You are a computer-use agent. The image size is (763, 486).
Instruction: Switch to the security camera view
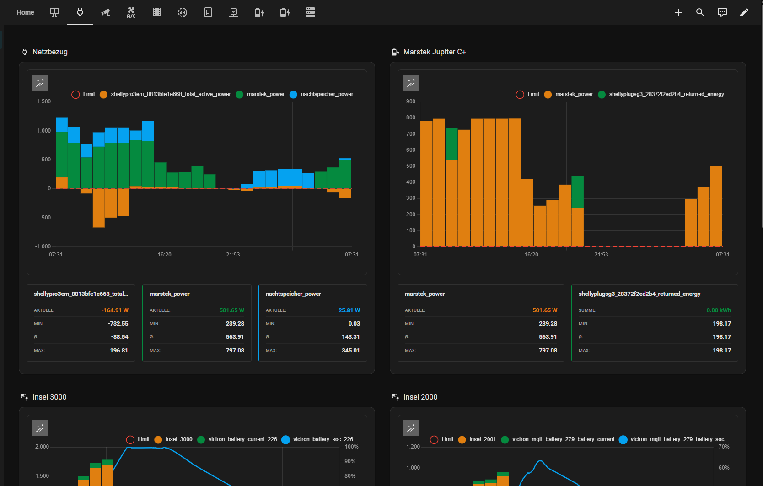106,12
